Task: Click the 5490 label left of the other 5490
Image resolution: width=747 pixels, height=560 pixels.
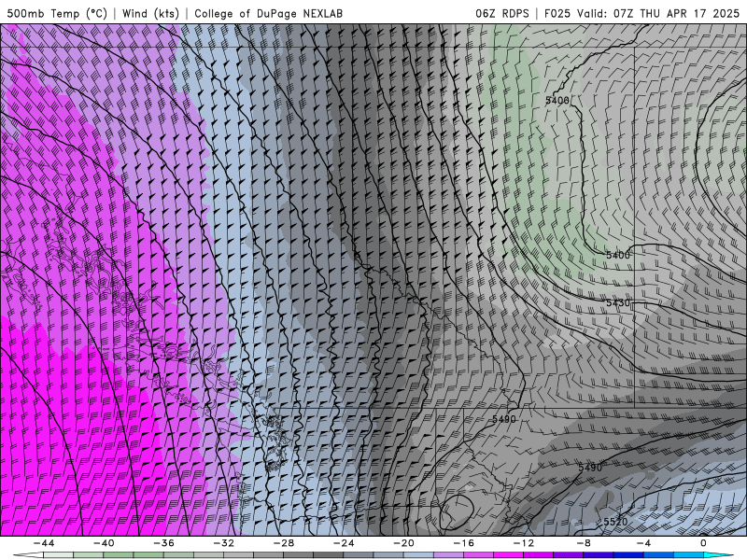Action: (504, 419)
